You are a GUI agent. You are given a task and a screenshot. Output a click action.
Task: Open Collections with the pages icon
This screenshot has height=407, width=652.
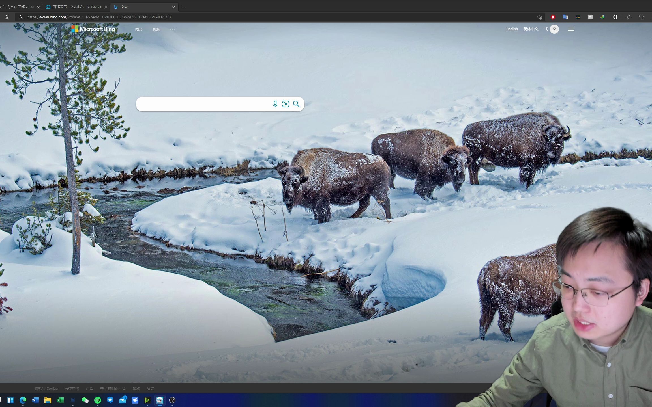pyautogui.click(x=642, y=17)
